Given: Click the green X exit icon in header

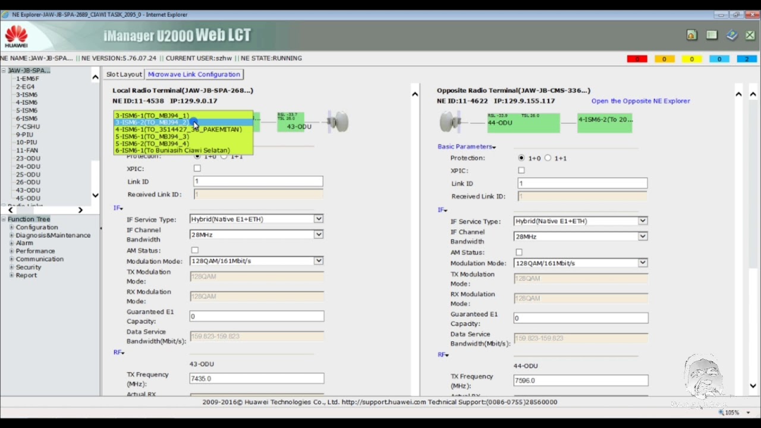Looking at the screenshot, I should 750,36.
